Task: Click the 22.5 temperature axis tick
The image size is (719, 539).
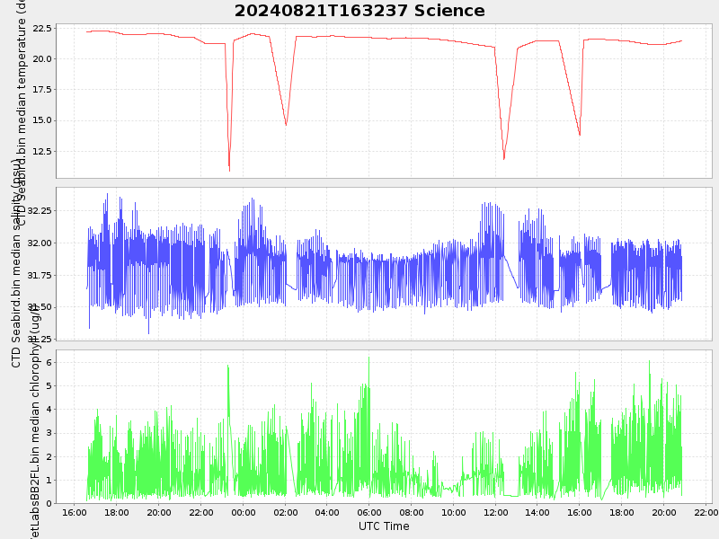Action: (x=42, y=29)
